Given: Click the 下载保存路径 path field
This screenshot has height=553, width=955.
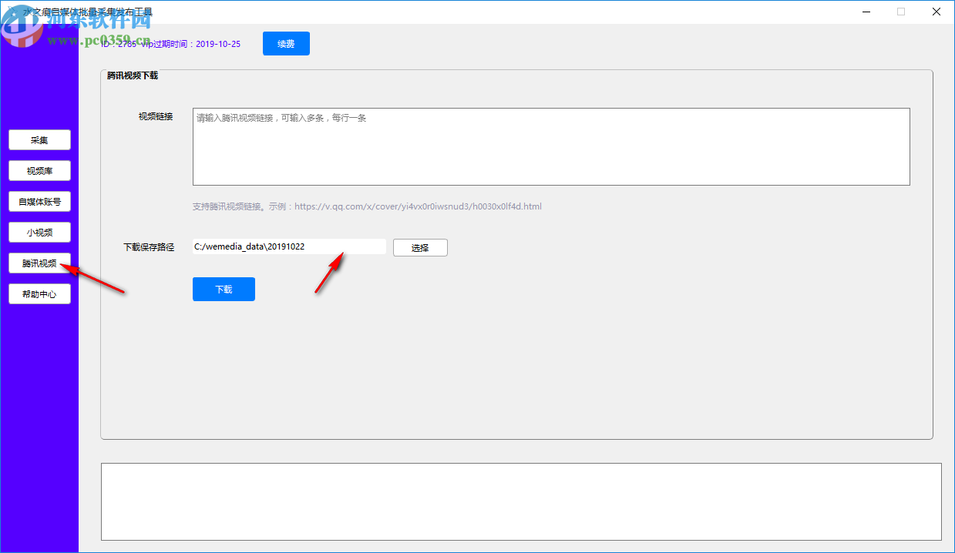Looking at the screenshot, I should click(289, 246).
